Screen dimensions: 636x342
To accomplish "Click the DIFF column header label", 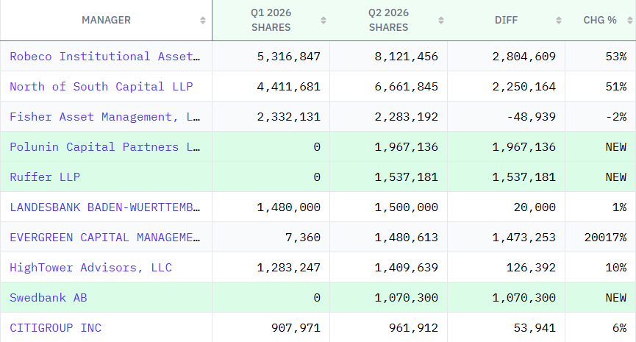I will coord(506,21).
